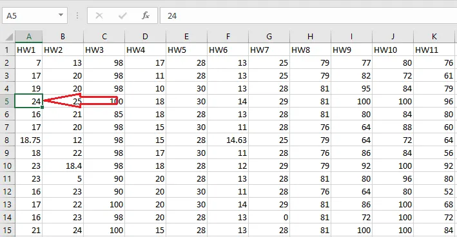Click cell G14 containing 0

coord(269,217)
